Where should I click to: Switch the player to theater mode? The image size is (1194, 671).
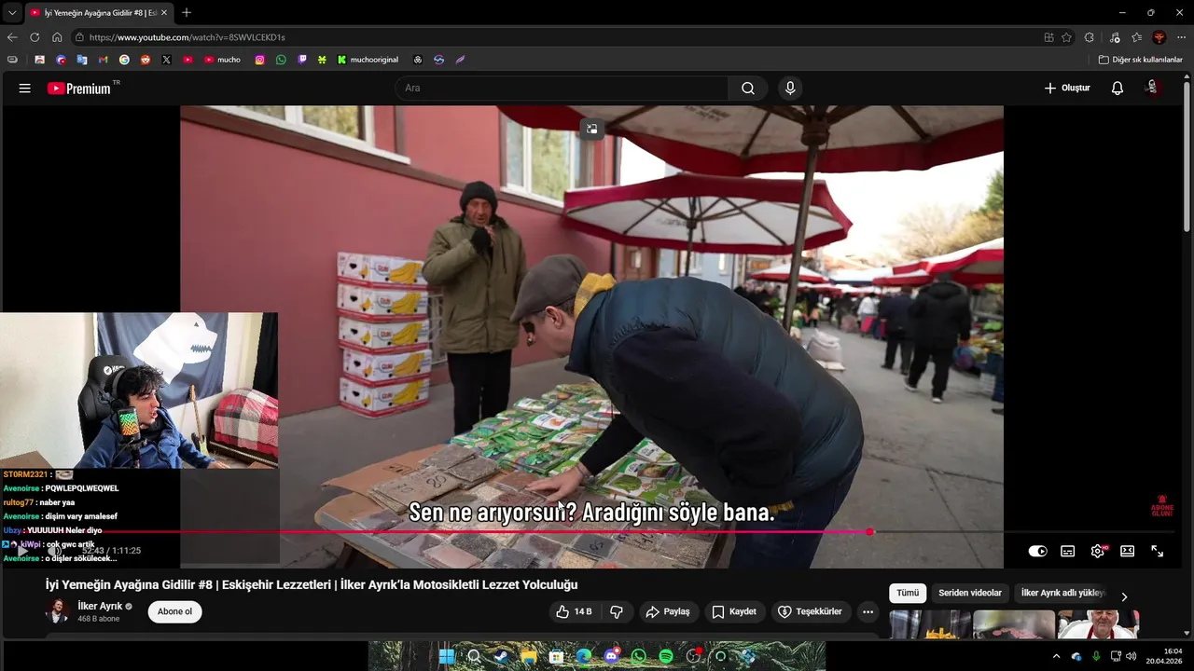(1127, 551)
